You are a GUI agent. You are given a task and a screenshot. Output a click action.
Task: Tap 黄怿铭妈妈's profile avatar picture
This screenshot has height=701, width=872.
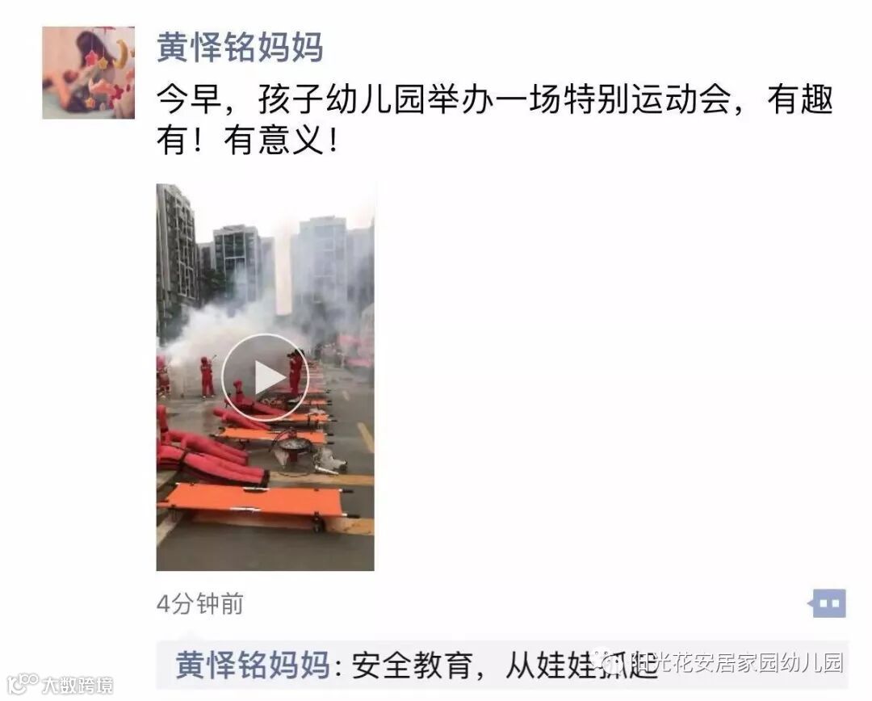pyautogui.click(x=89, y=73)
